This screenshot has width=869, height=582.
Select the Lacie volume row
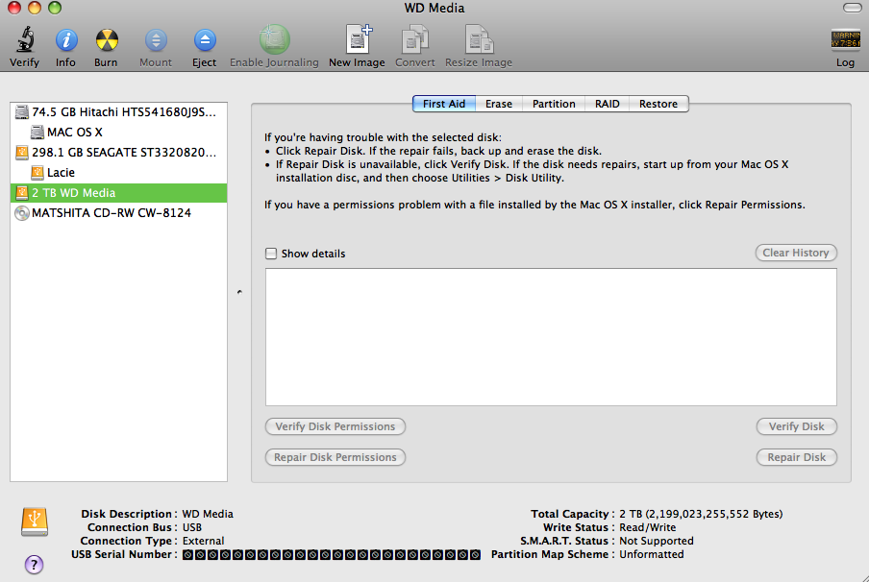(118, 173)
